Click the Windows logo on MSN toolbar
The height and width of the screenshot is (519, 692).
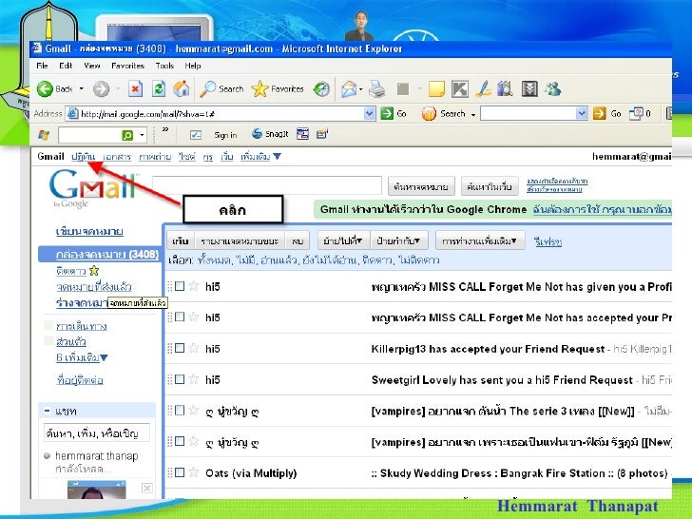[44, 135]
